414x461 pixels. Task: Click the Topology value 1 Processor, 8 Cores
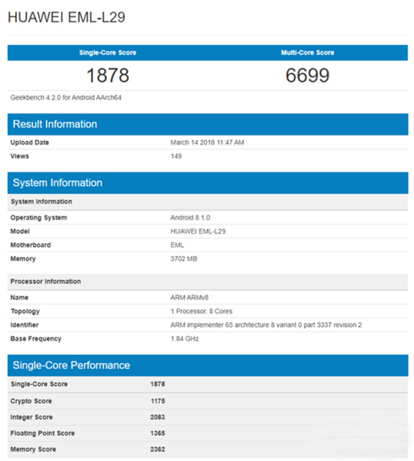[x=202, y=311]
